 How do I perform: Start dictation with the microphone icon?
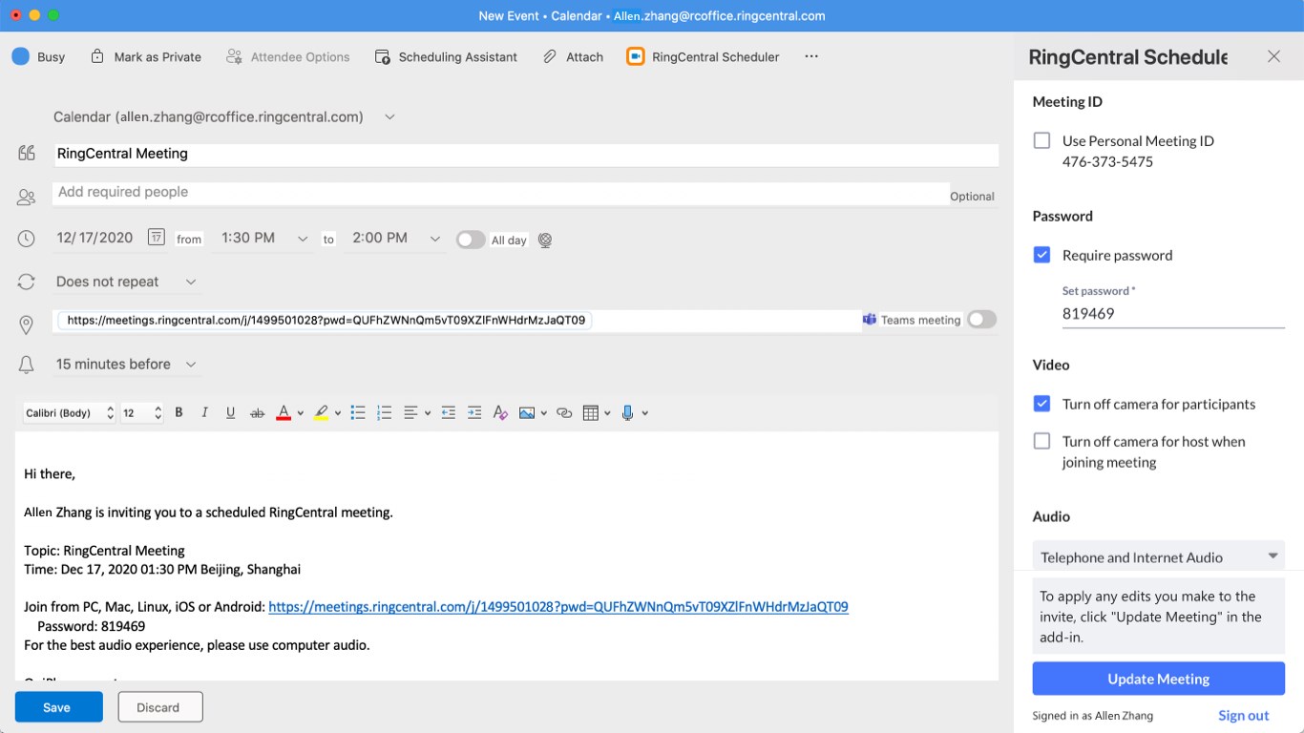click(x=627, y=413)
